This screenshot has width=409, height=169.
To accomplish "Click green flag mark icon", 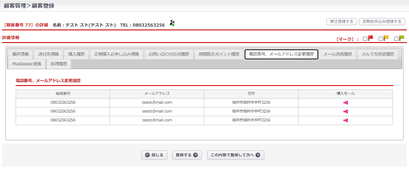I will click(x=402, y=38).
